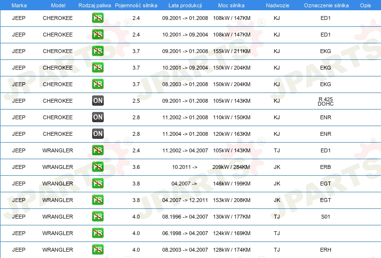Select the PB icon in the Wrangler 2.4 TJ row
The image size is (381, 258).
click(x=98, y=150)
